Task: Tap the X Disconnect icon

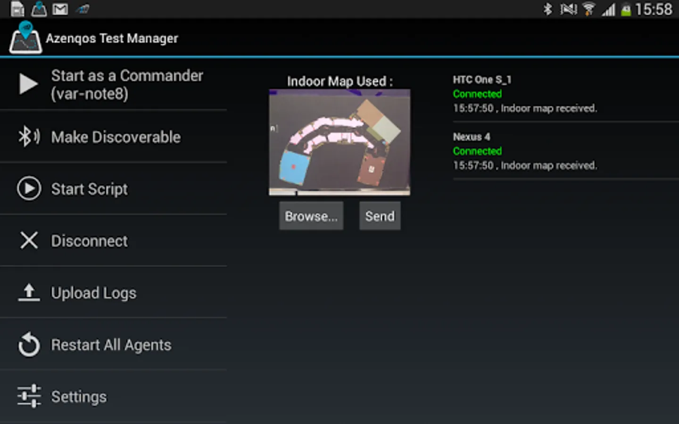Action: pos(29,240)
